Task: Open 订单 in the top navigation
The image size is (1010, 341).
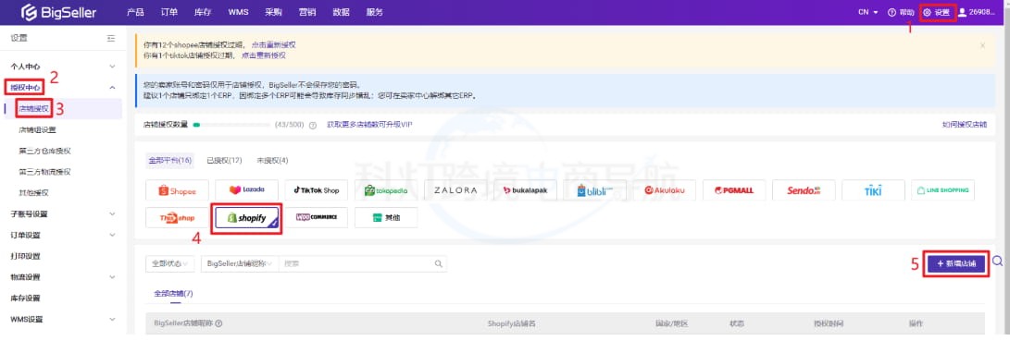Action: coord(169,12)
